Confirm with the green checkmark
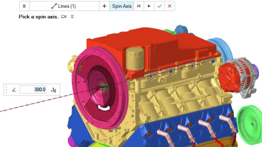Screen dimensions: 262x147 [159, 6]
